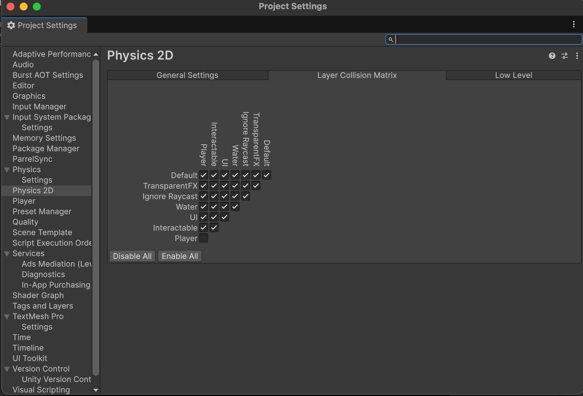This screenshot has width=583, height=396.
Task: Click the search magnifier icon
Action: click(x=391, y=39)
